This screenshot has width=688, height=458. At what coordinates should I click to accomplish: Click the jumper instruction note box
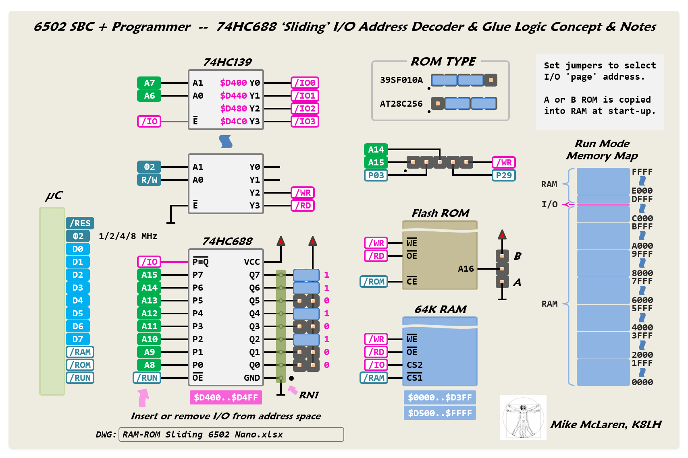point(600,92)
